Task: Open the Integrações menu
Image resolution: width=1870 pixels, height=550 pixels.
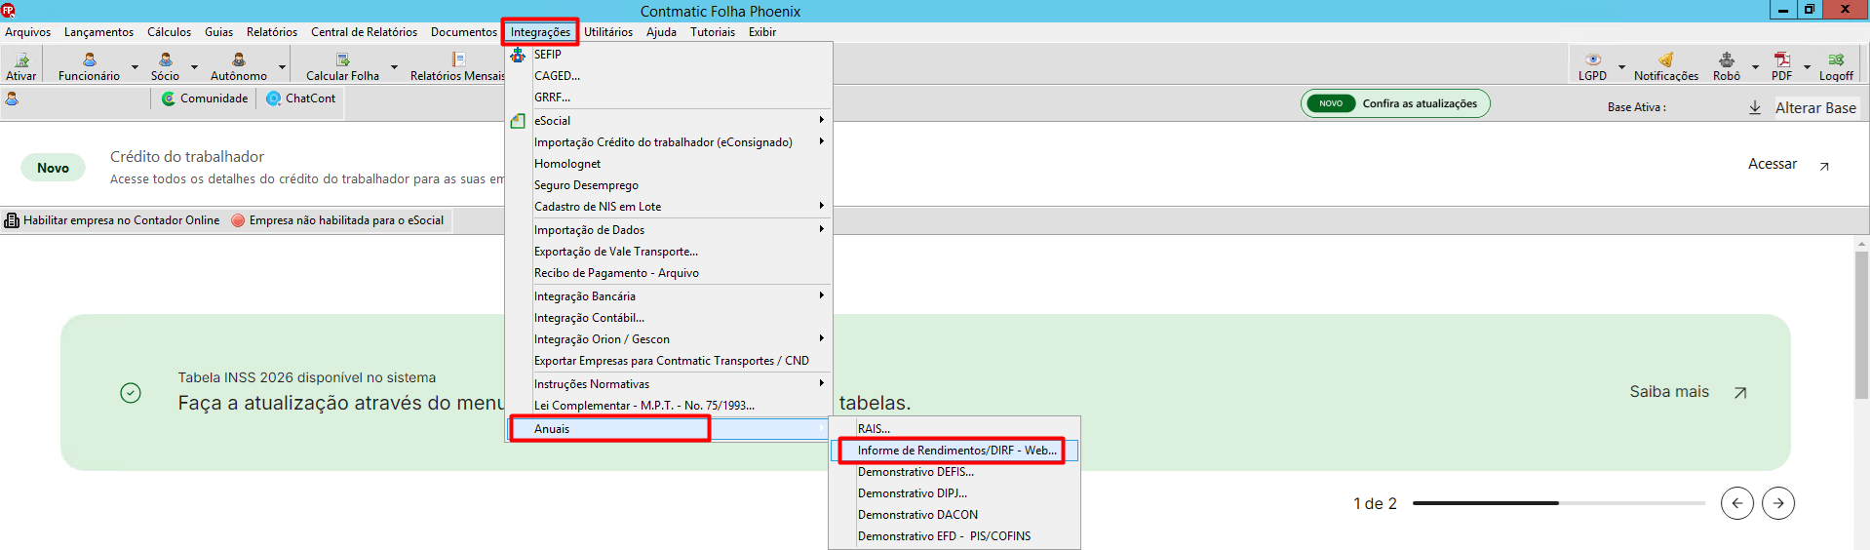Action: tap(540, 32)
